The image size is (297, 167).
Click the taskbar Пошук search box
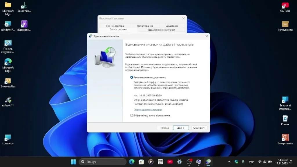point(102,162)
